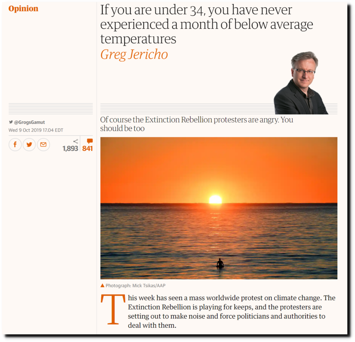The image size is (355, 342).
Task: Click the article headline about under 34
Action: [207, 24]
